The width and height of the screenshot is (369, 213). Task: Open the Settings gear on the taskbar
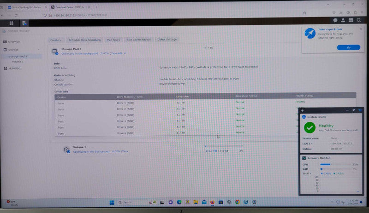254,202
